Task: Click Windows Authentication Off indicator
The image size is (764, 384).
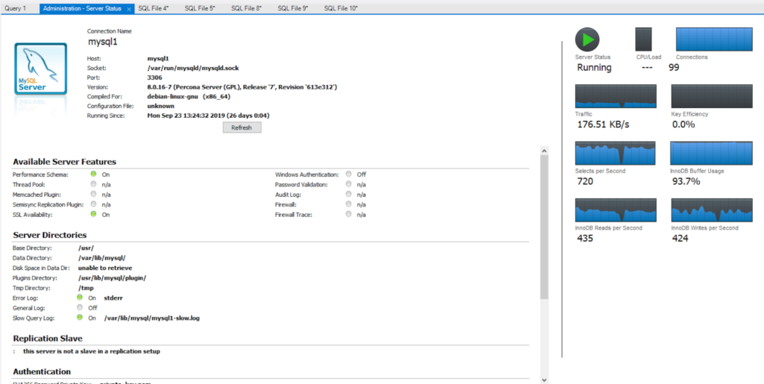Action: (x=348, y=174)
